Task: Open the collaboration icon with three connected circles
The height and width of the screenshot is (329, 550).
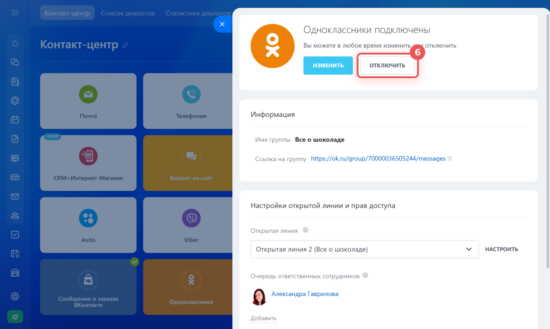Action: pos(15,44)
